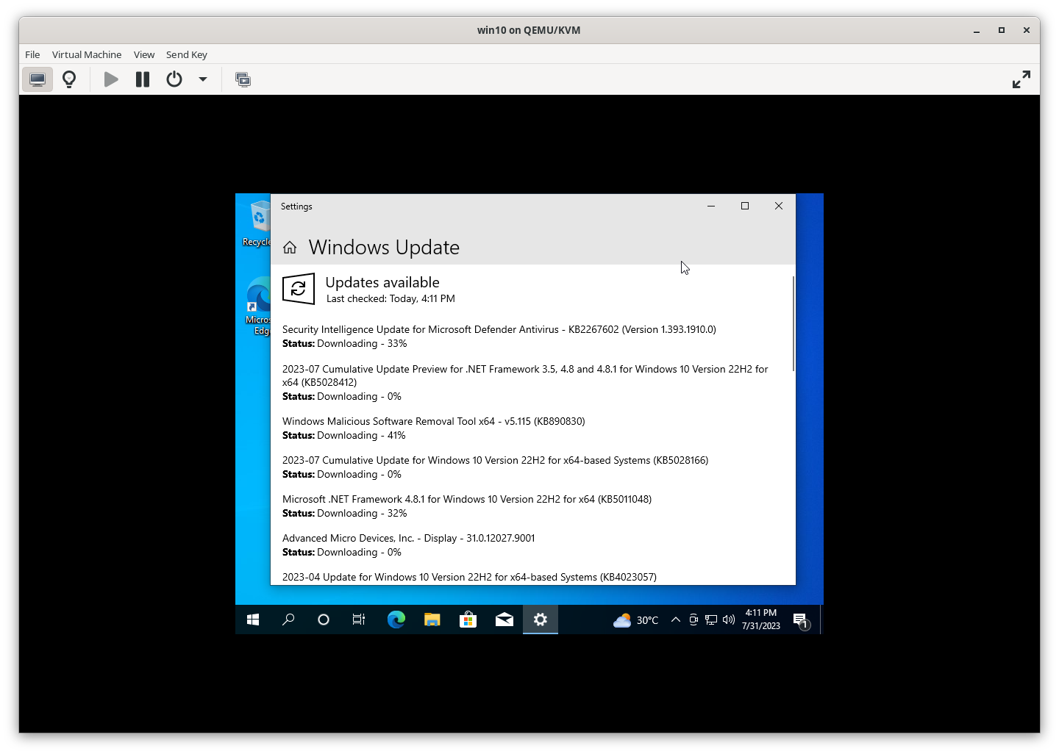Open clock showing 4:11 PM
Screen dimensions: 1059x754
coord(761,620)
